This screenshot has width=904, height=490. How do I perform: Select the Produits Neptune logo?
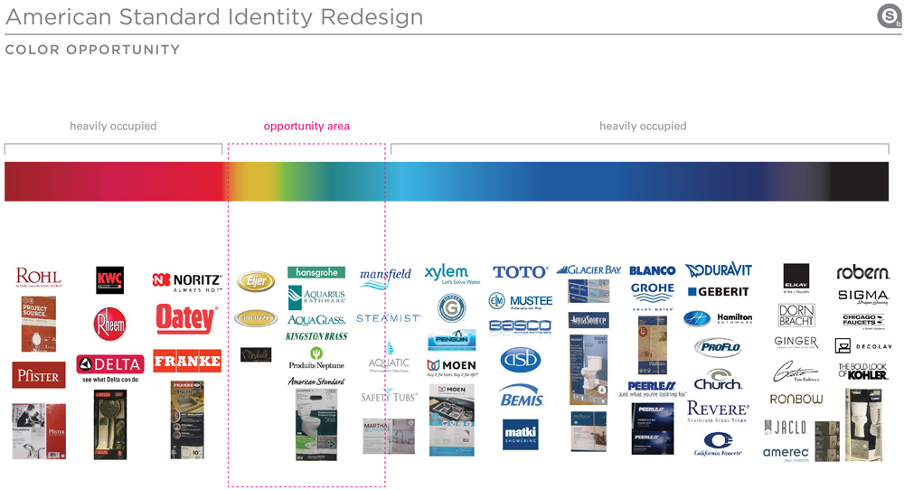point(316,359)
